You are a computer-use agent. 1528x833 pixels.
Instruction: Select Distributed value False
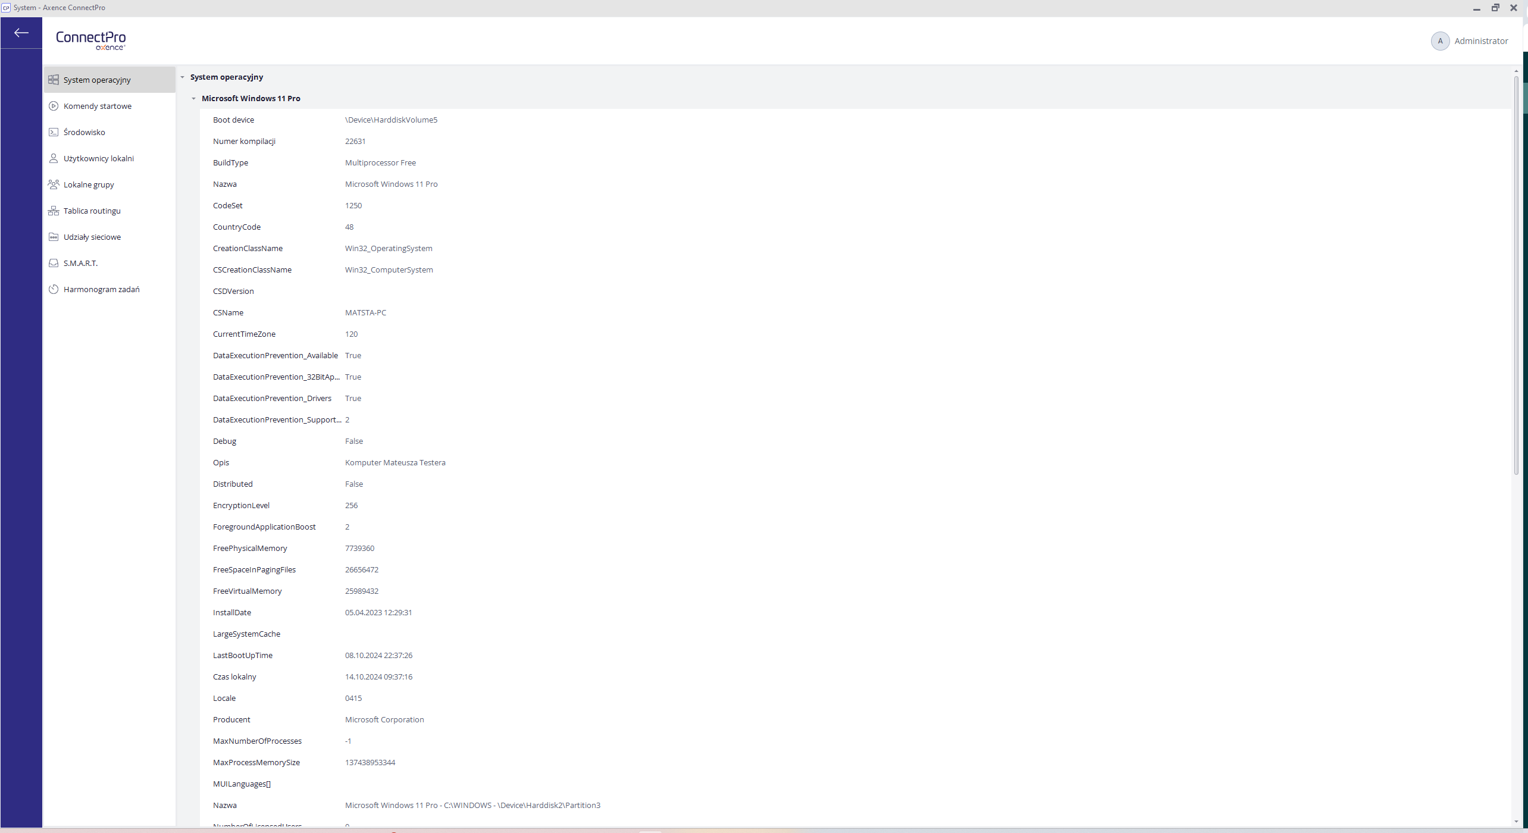(354, 484)
